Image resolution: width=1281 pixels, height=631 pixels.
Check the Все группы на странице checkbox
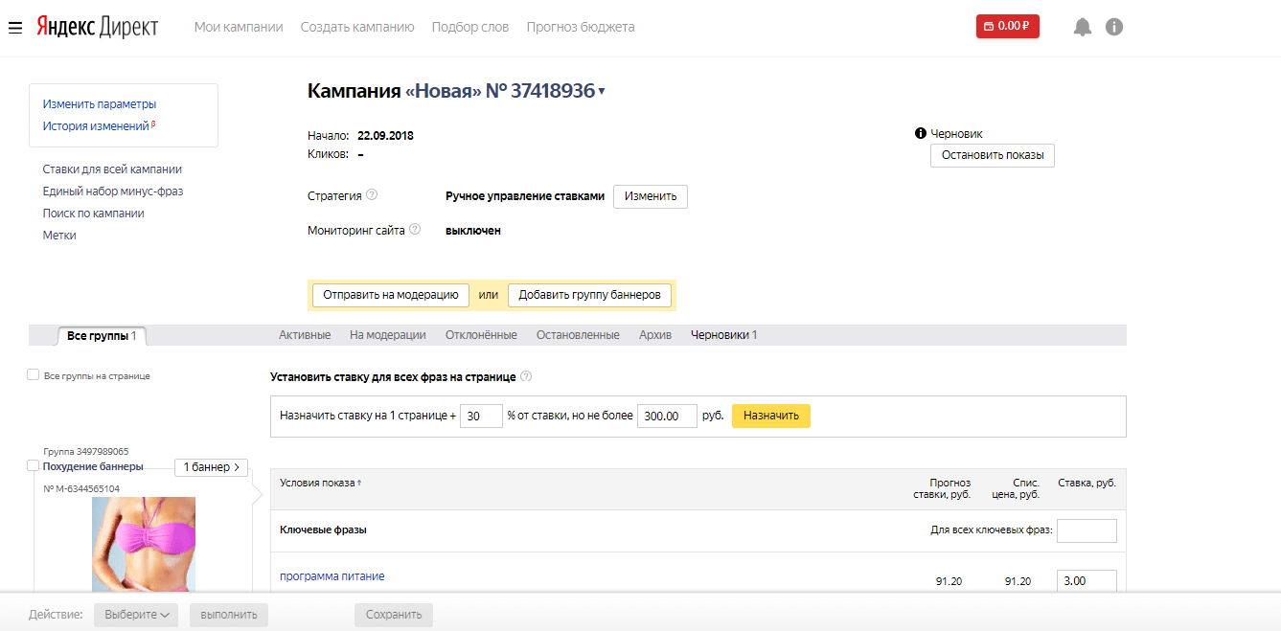(34, 375)
